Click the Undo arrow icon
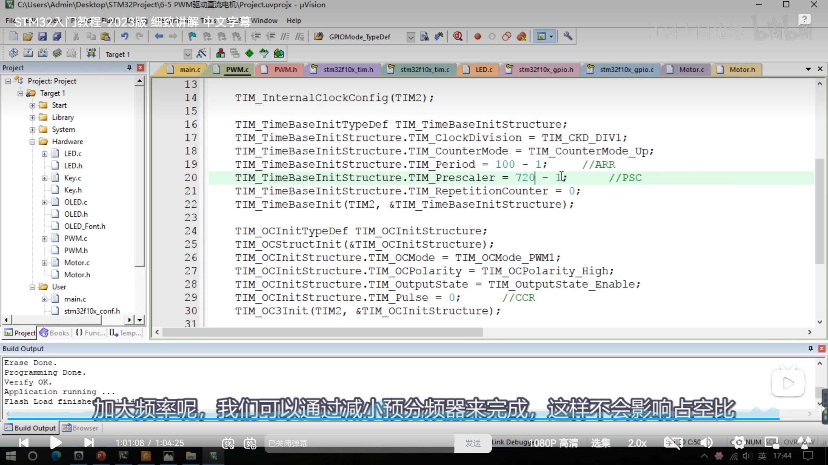Screen dimensions: 828x465 coord(125,36)
